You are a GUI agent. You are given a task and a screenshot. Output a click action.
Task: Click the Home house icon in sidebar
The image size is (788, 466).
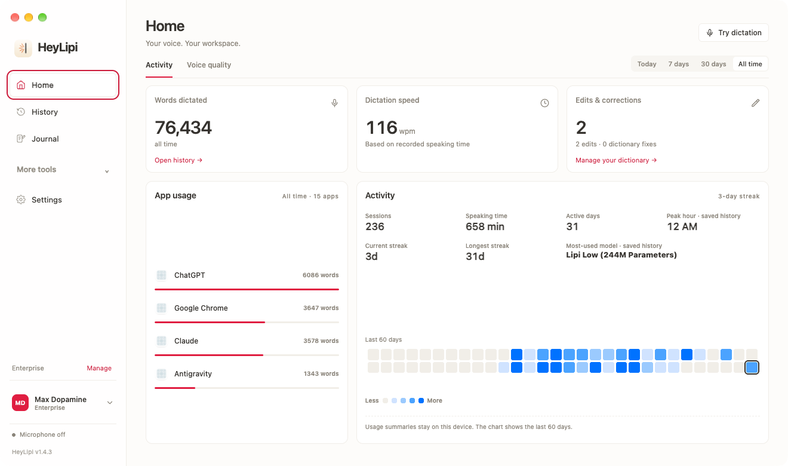(x=21, y=85)
